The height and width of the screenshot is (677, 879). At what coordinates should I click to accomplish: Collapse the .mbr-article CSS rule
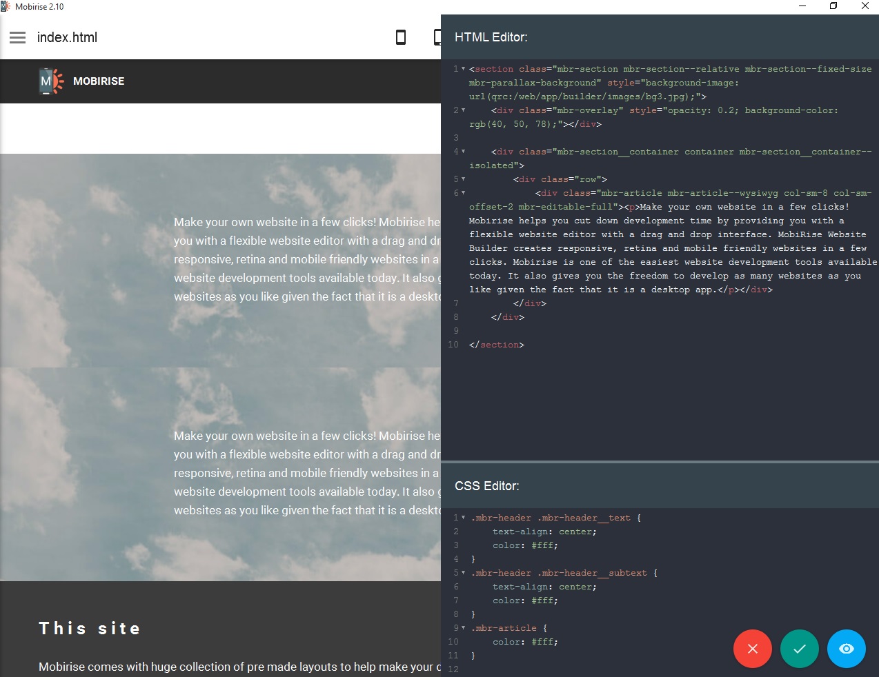(463, 628)
